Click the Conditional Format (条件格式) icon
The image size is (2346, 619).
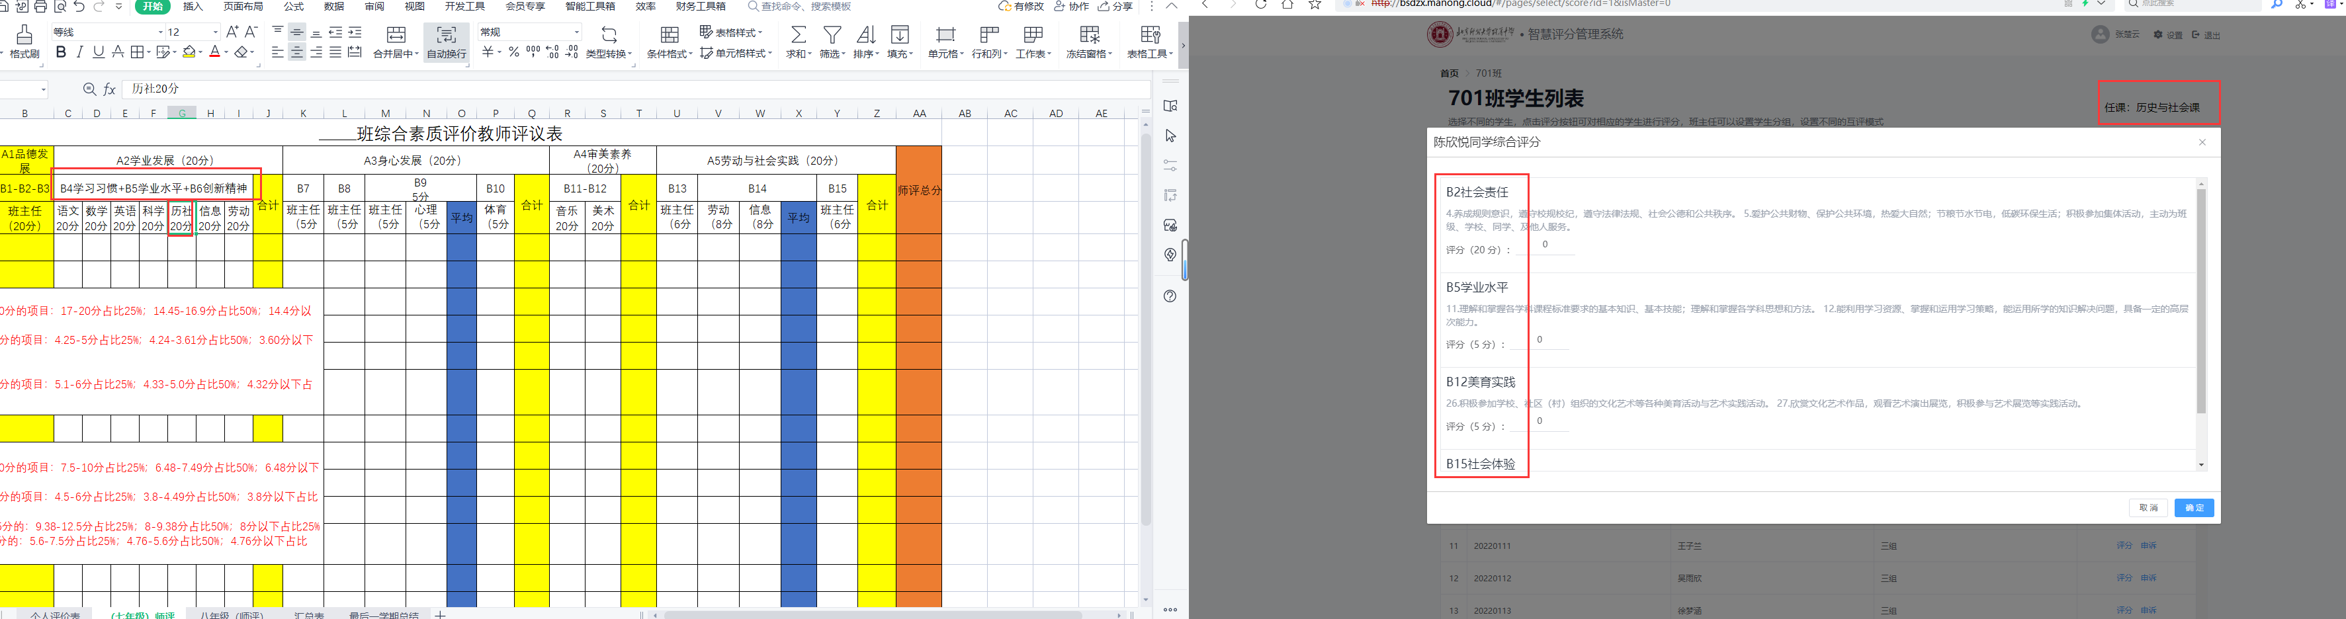[x=670, y=34]
